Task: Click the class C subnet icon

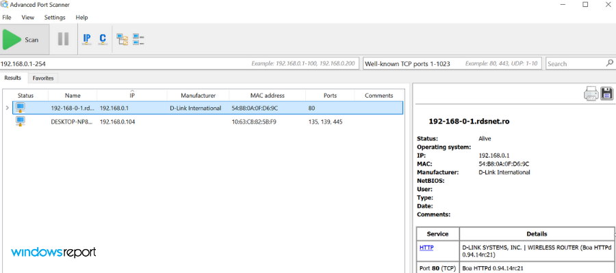Action: coord(103,39)
